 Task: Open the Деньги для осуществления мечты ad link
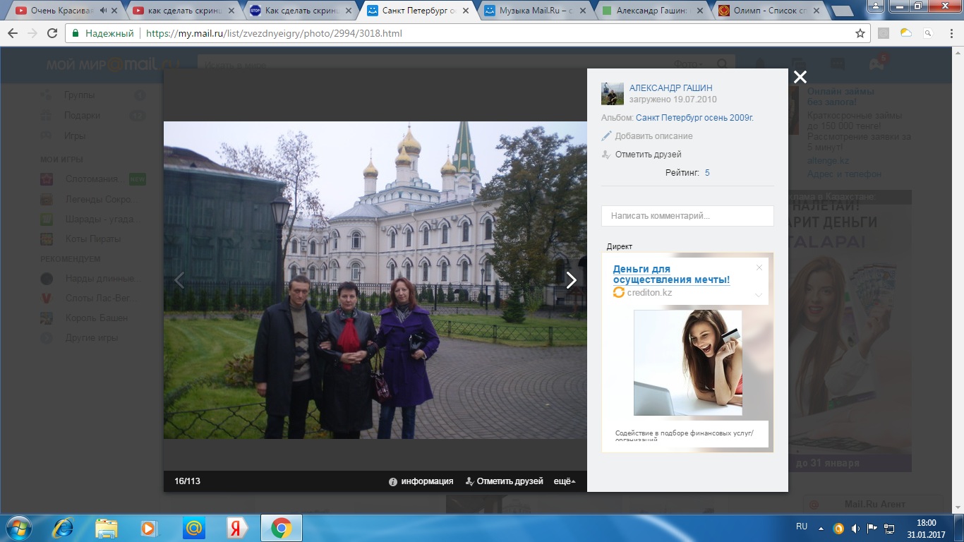[x=671, y=275]
